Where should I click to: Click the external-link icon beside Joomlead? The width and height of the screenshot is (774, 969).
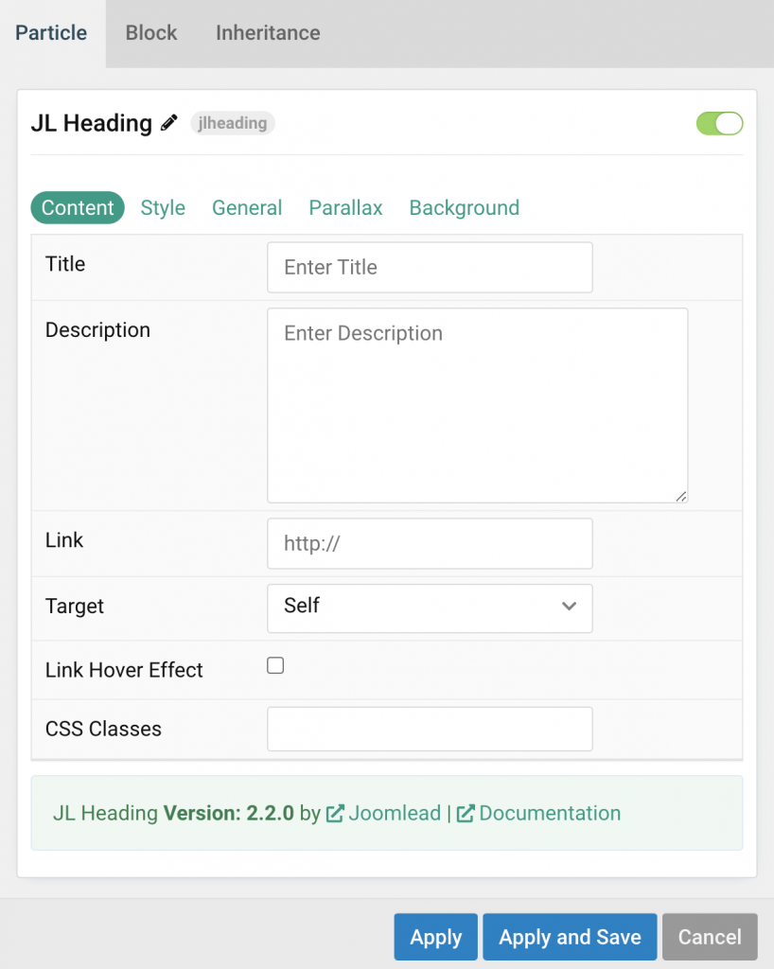point(335,813)
